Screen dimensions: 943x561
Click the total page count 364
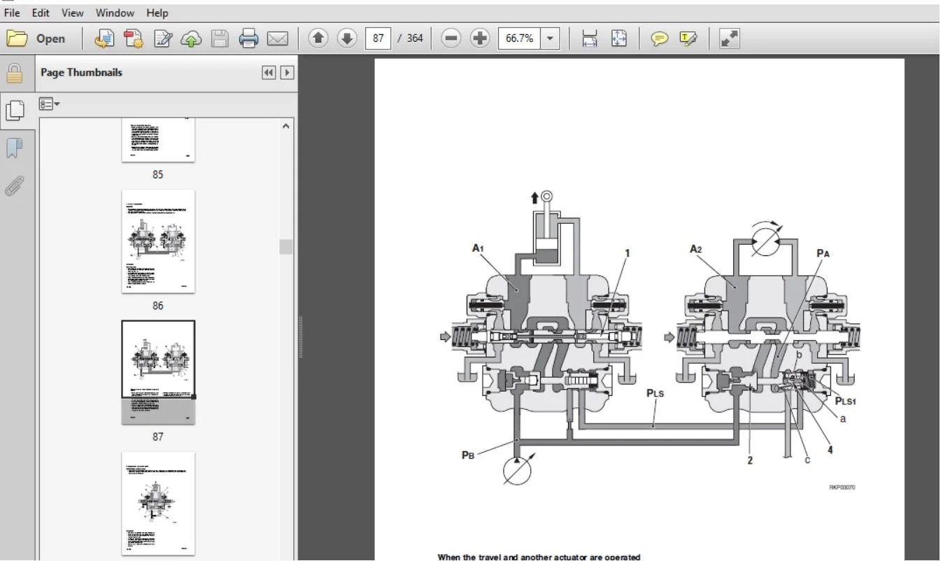tap(415, 38)
